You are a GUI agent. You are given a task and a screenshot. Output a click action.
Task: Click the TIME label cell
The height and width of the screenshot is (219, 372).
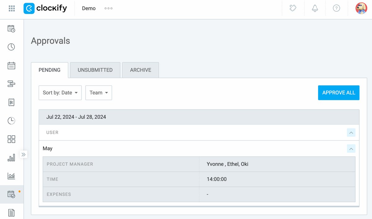[x=121, y=179]
